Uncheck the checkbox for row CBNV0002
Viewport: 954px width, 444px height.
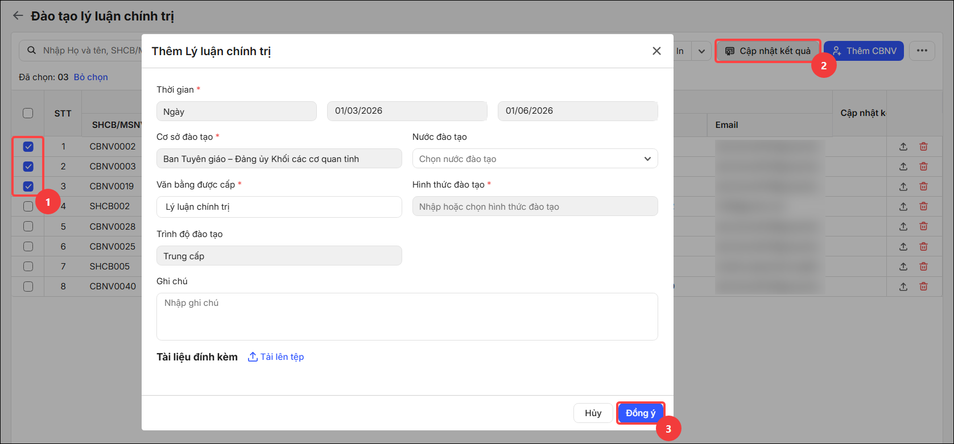pos(28,147)
